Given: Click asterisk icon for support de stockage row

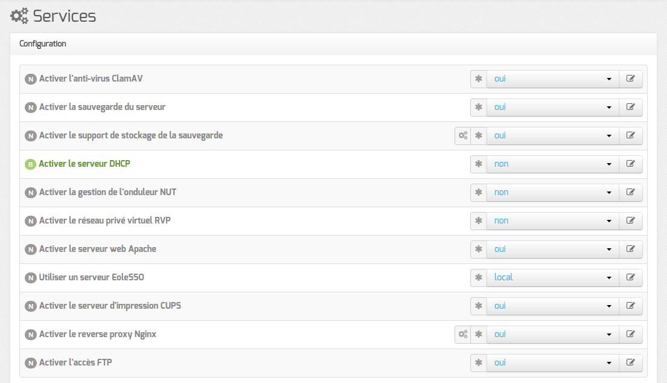Looking at the screenshot, I should (479, 136).
